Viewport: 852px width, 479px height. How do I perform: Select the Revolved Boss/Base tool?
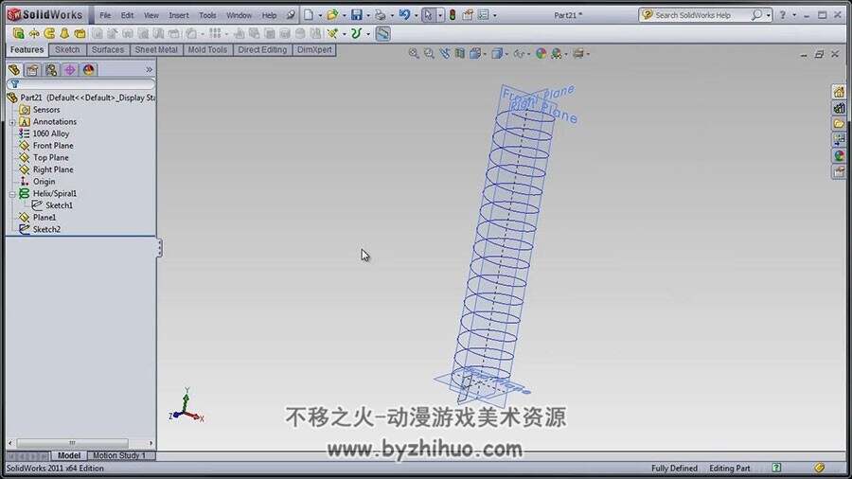[34, 34]
